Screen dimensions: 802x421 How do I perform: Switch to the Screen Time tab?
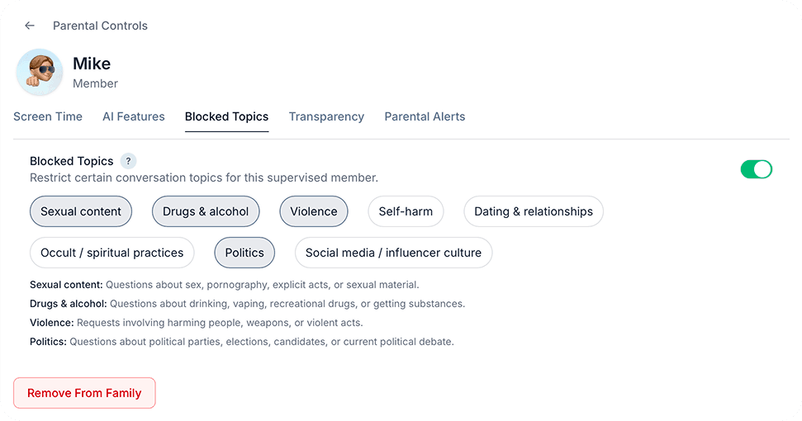point(48,116)
